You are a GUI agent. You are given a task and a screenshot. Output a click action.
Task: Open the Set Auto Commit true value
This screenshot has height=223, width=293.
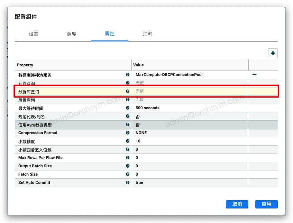pyautogui.click(x=190, y=183)
